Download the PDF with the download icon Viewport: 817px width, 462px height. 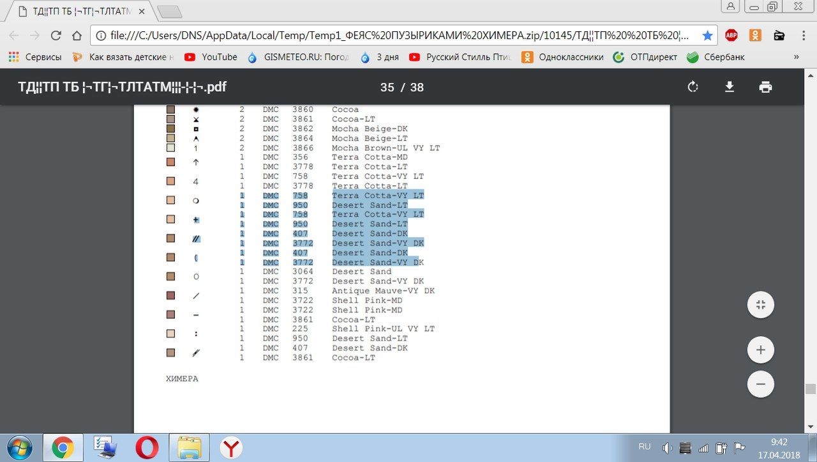730,88
